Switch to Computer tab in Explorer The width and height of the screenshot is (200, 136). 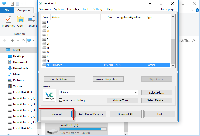[x=24, y=10]
